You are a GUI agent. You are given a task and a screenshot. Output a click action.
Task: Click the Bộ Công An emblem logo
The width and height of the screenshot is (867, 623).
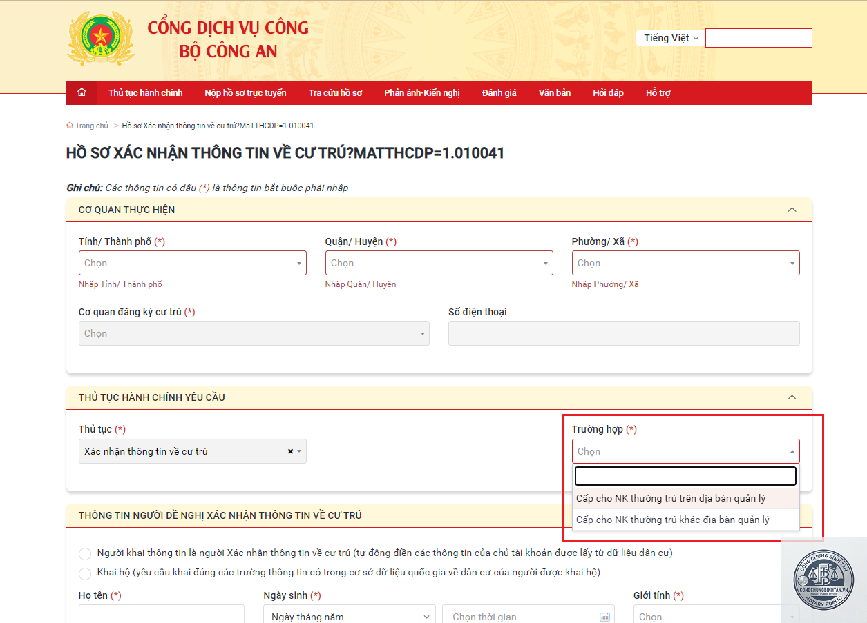tap(101, 39)
